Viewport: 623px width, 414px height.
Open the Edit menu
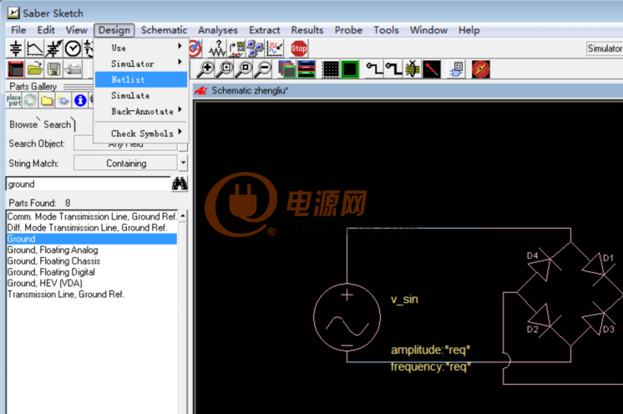coord(46,30)
